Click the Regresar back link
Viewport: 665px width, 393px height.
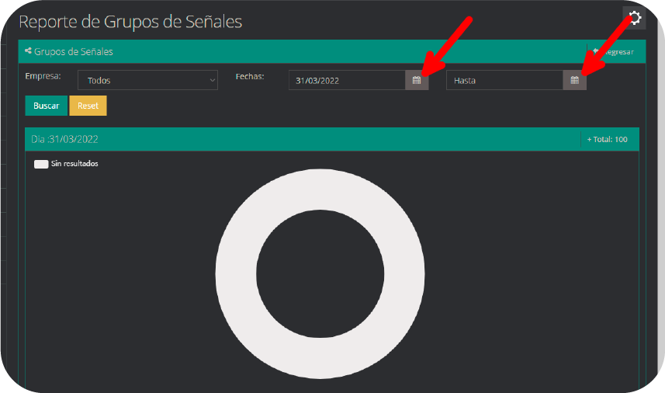click(x=613, y=52)
